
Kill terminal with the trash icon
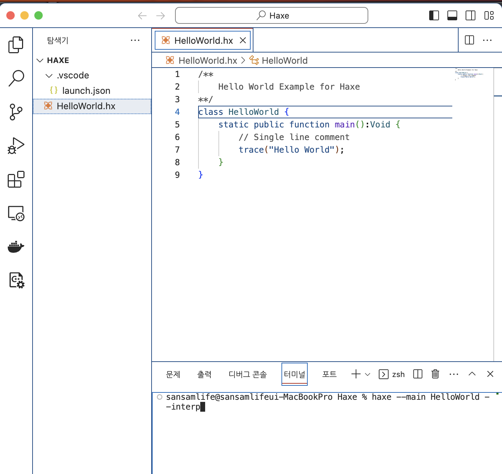[435, 374]
